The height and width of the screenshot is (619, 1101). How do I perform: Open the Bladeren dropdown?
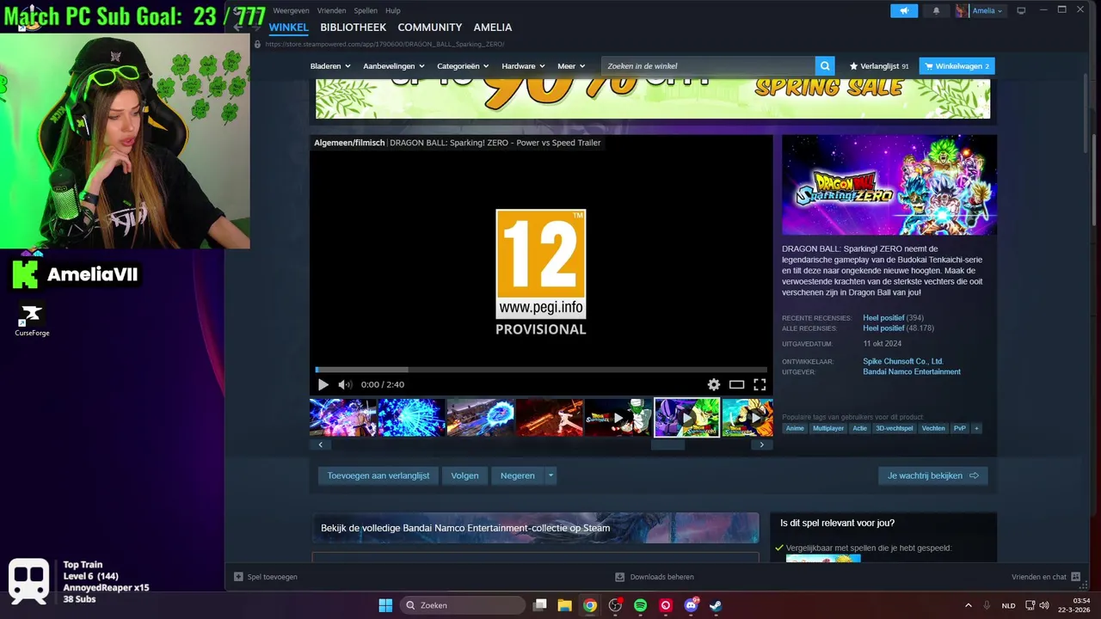330,66
